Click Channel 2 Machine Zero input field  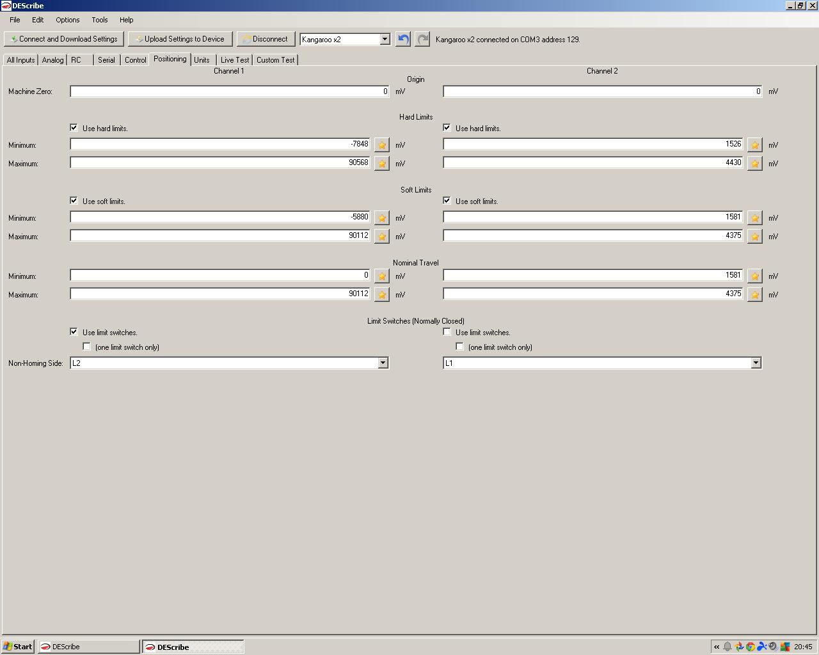603,91
